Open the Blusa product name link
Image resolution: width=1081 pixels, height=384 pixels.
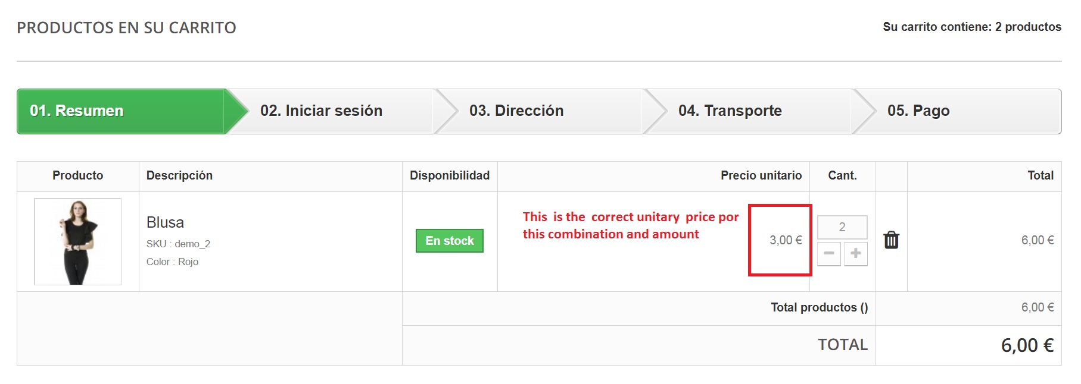click(x=165, y=222)
